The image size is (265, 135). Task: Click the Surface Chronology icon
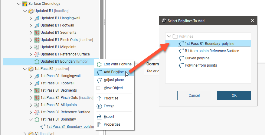coord(25,4)
